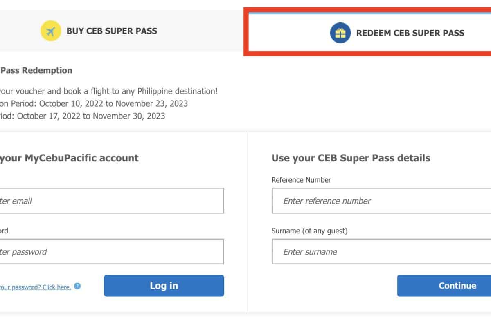The height and width of the screenshot is (327, 491).
Task: Click the Pass Redemption heading
Action: tap(36, 70)
